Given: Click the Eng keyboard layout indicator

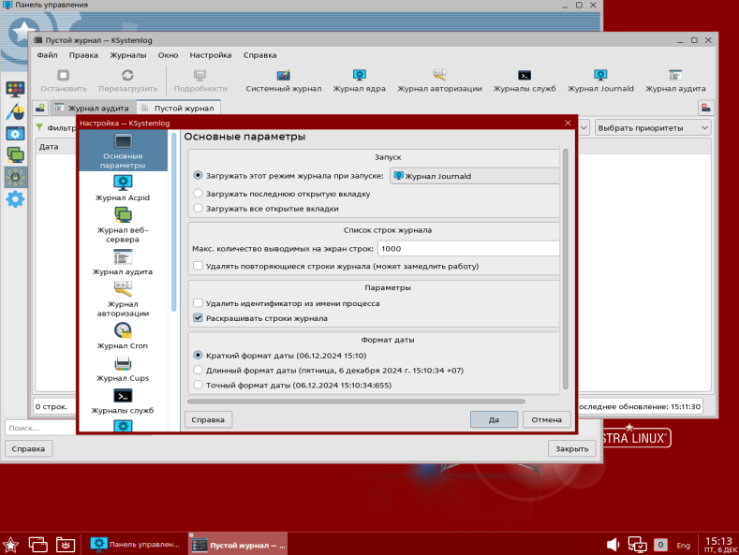Looking at the screenshot, I should pos(683,545).
